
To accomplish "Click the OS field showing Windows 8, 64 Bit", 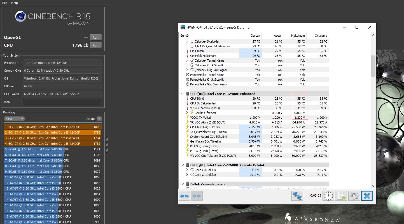I will pyautogui.click(x=62, y=78).
